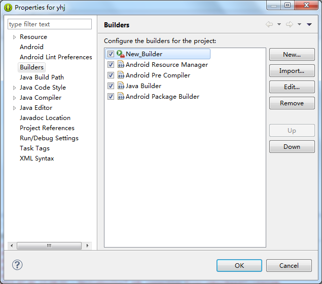
Task: Click the Java Builder file icon
Action: [121, 86]
